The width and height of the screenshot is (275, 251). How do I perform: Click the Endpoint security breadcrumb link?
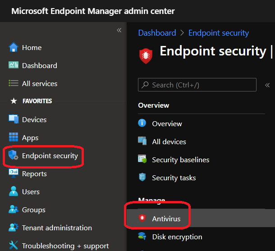point(218,33)
